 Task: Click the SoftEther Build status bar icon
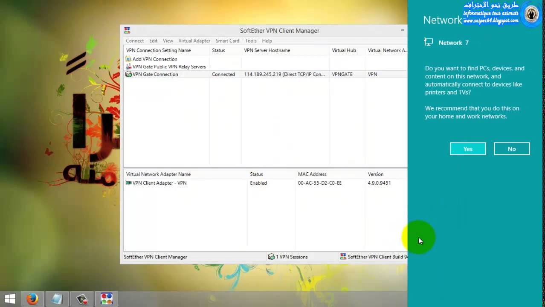[x=343, y=257]
